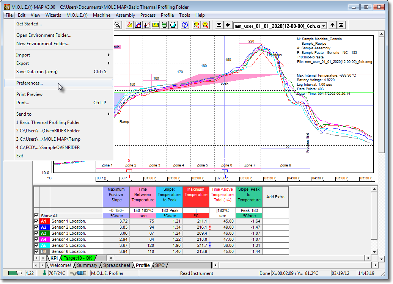Uncheck the B6 Sensor 6 checkbox
This screenshot has width=393, height=284.
(x=36, y=251)
